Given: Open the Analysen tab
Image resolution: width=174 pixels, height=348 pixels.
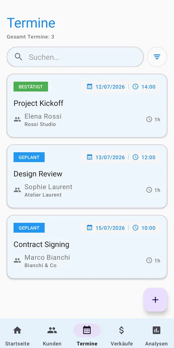Looking at the screenshot, I should click(x=157, y=335).
